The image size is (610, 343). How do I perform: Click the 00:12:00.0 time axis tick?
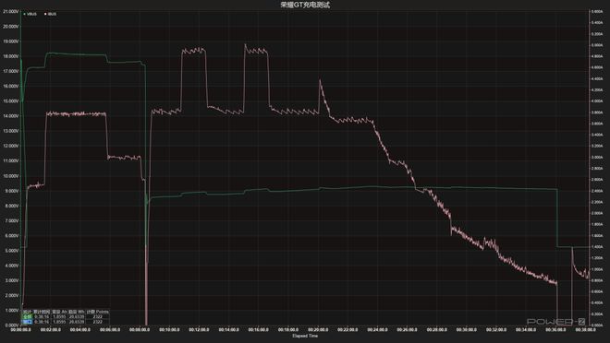pos(199,329)
